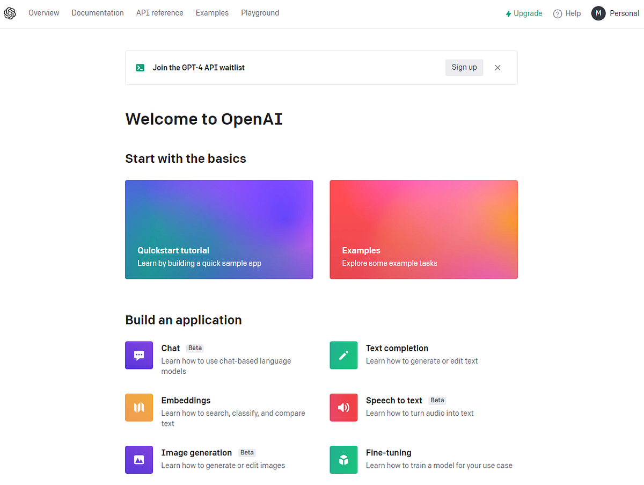This screenshot has width=644, height=485.
Task: Navigate to the Examples menu item
Action: tap(212, 12)
